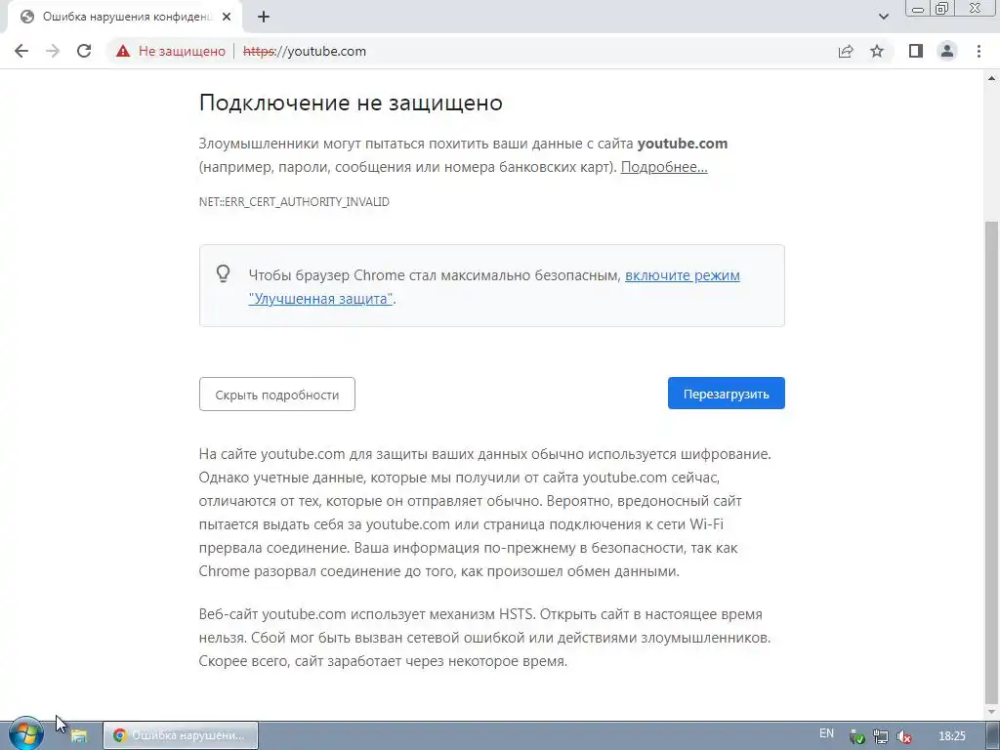Reload the page with the refresh icon
The width and height of the screenshot is (1000, 750).
pos(84,51)
